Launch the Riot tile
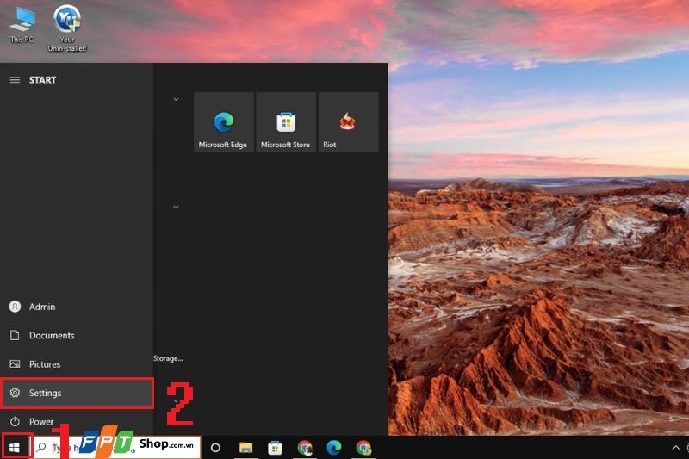Image resolution: width=689 pixels, height=459 pixels. click(x=348, y=122)
